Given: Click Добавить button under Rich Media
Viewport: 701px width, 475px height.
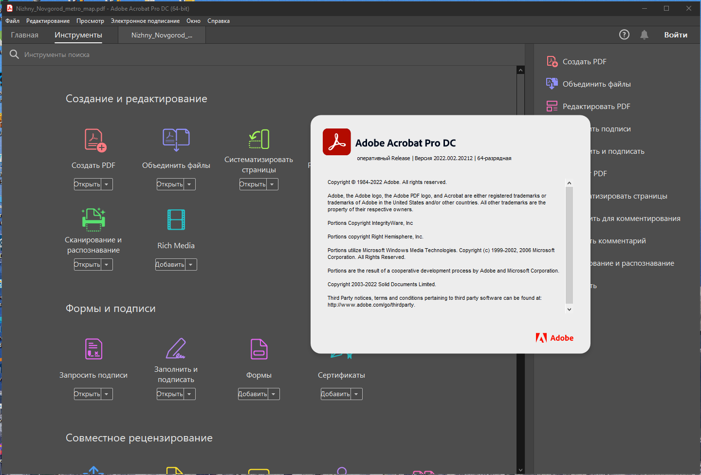Looking at the screenshot, I should [x=170, y=264].
